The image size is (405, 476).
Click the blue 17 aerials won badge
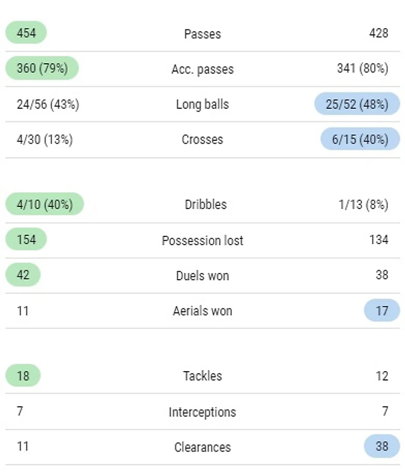[x=382, y=311]
